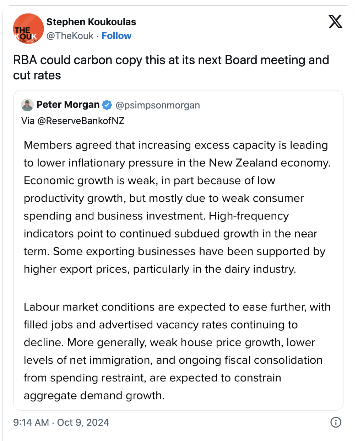The image size is (358, 441).
Task: Click the New Zealand economy phrase
Action: point(270,163)
